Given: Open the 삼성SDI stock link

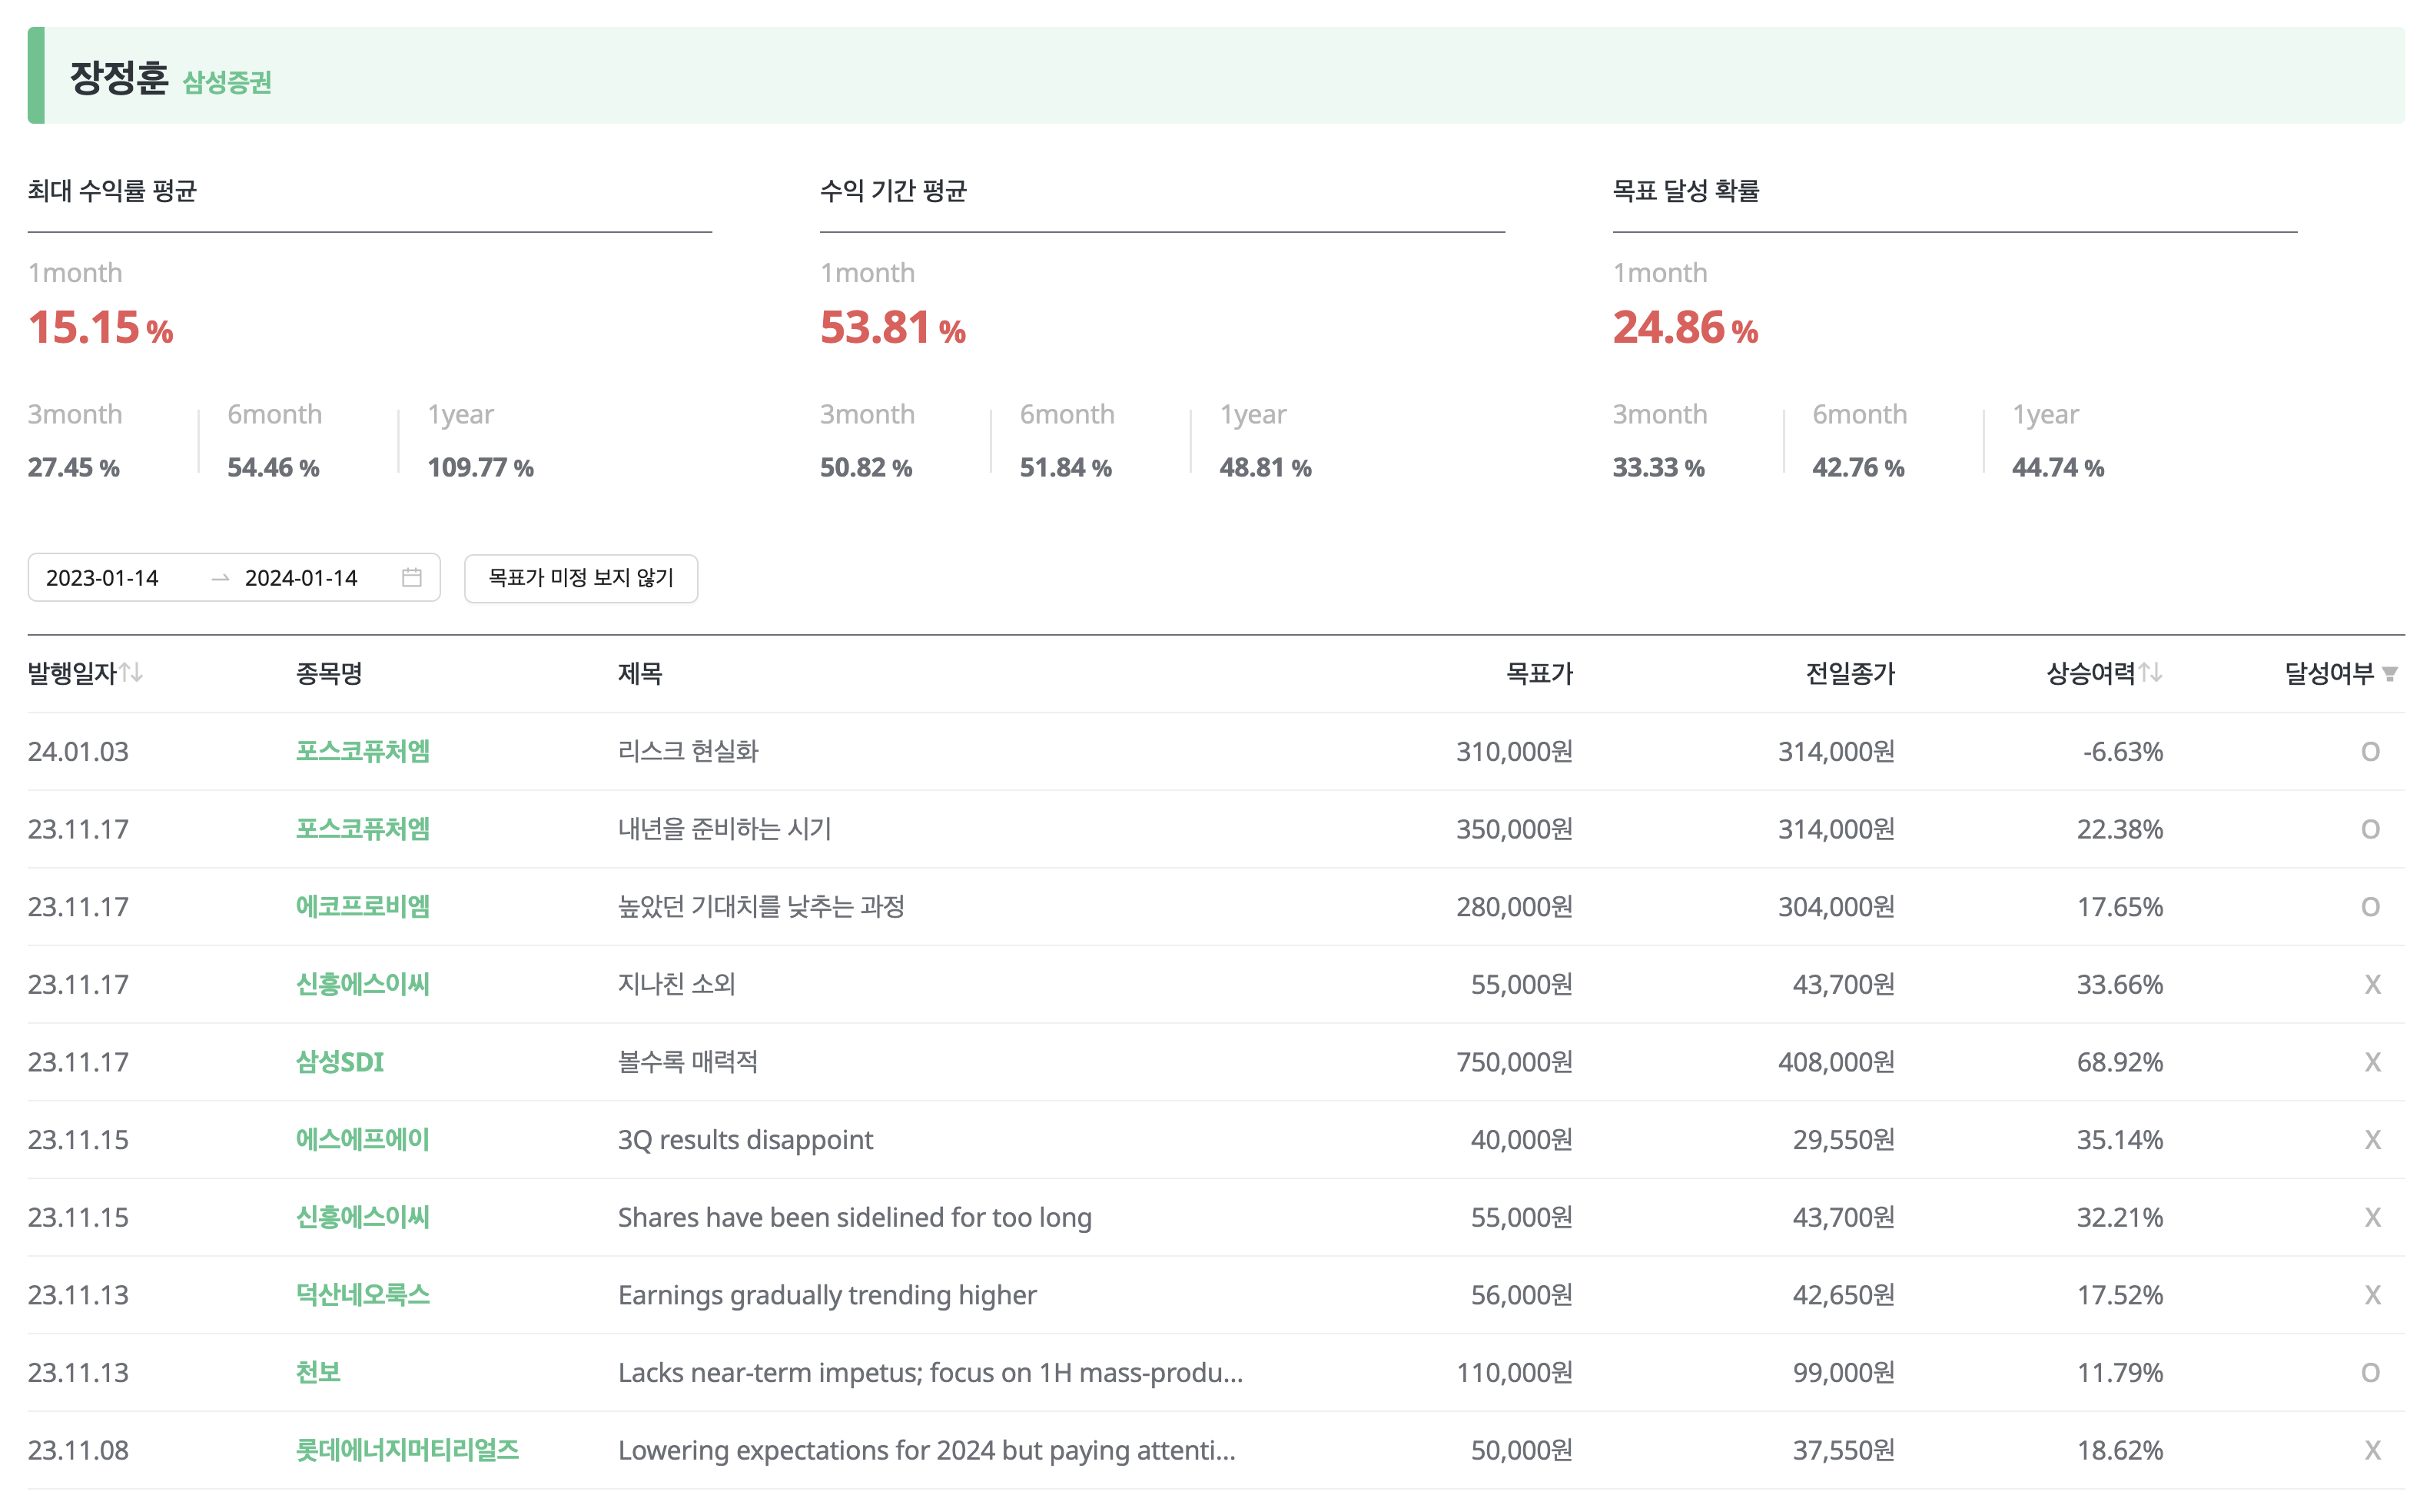Looking at the screenshot, I should click(340, 1062).
